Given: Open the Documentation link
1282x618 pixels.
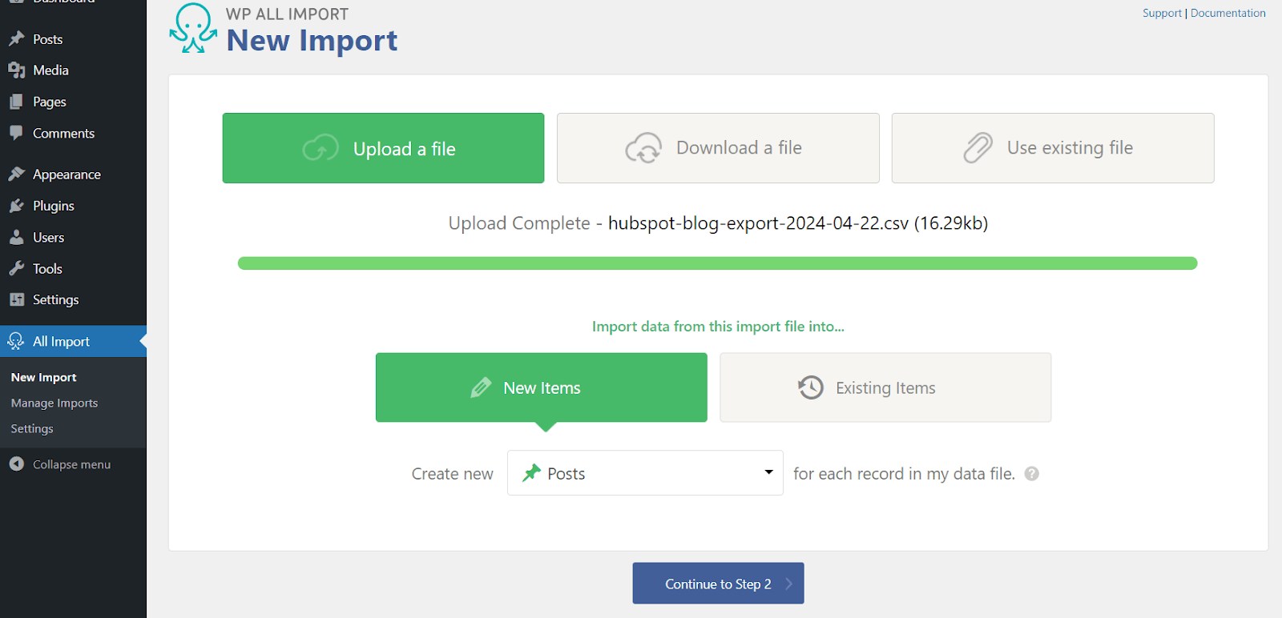Looking at the screenshot, I should (1228, 13).
